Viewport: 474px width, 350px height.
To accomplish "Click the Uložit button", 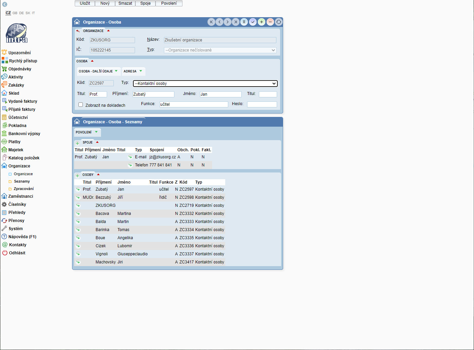I will (85, 3).
